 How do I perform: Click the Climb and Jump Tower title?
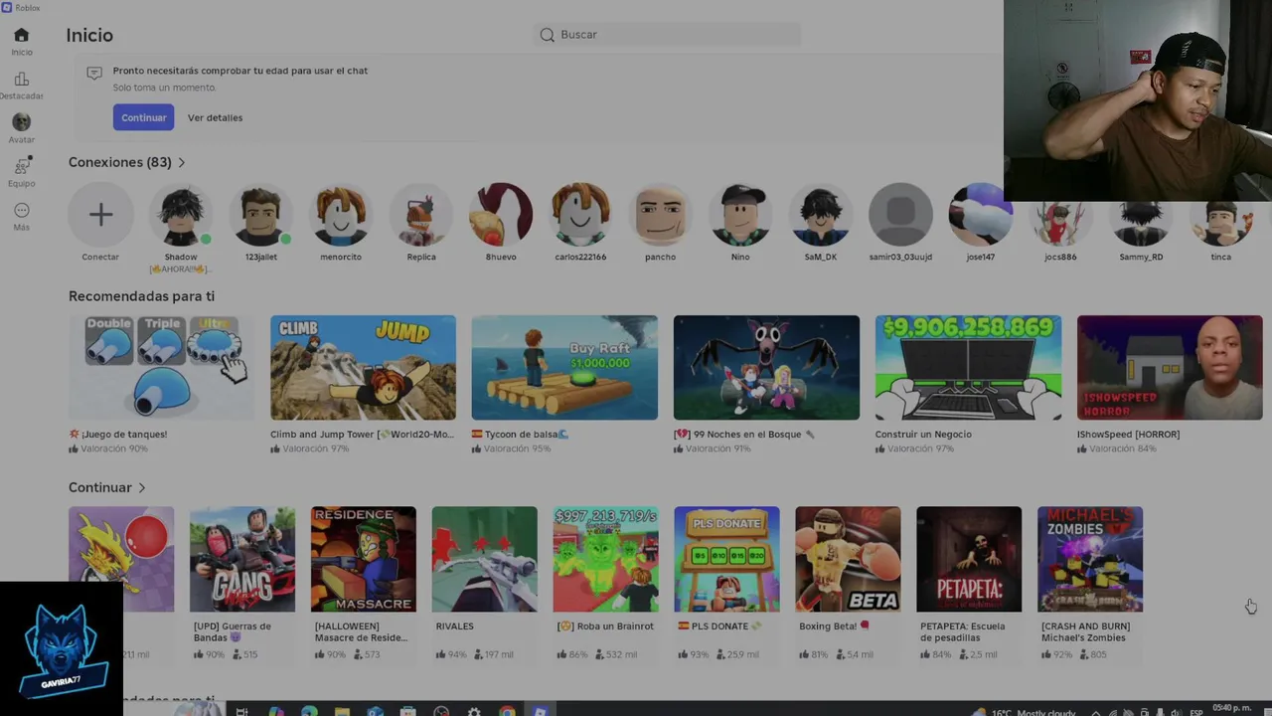pos(362,435)
